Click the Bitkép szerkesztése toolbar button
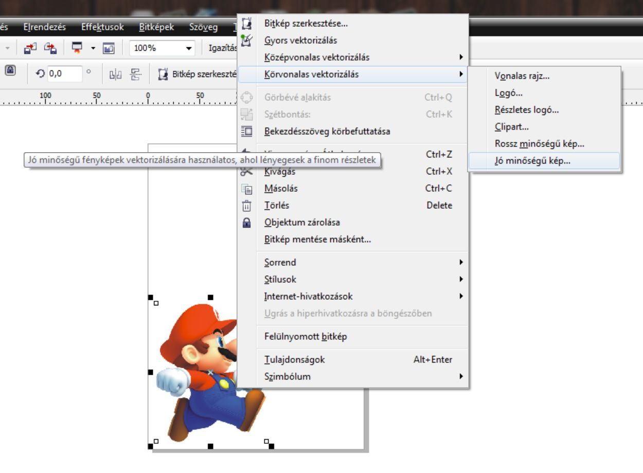 pyautogui.click(x=197, y=74)
